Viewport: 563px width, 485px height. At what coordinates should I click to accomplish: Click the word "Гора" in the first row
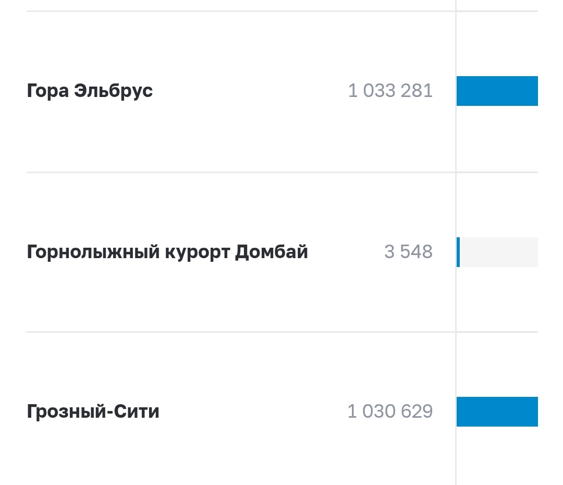tap(47, 91)
